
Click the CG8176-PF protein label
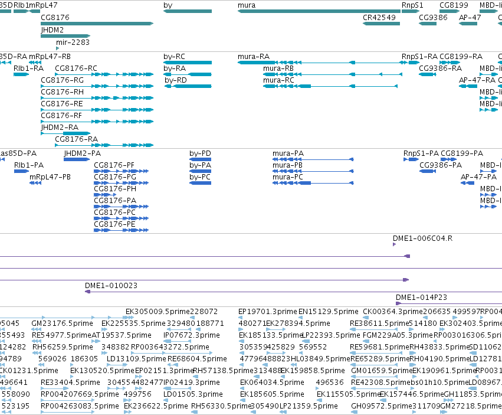tap(114, 165)
